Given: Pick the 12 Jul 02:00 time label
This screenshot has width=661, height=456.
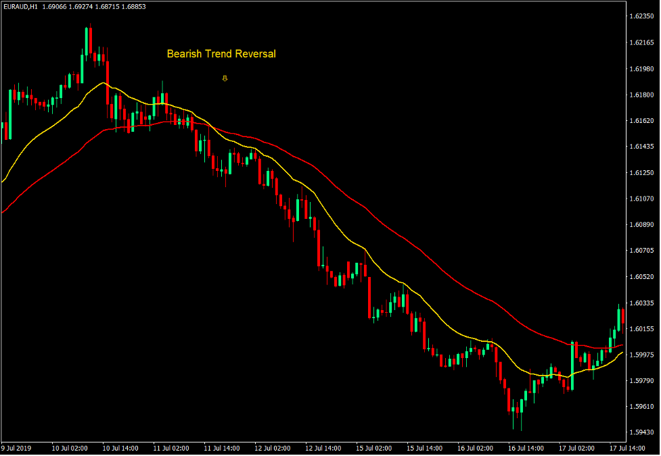Looking at the screenshot, I should [x=273, y=448].
